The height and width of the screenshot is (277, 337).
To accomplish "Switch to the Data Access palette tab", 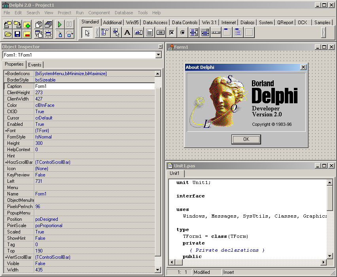I will click(155, 23).
